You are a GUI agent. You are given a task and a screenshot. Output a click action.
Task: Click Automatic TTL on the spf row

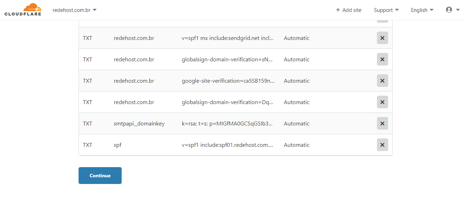tap(297, 145)
